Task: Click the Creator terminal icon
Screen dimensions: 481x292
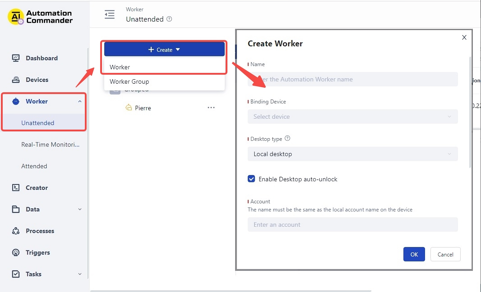Action: tap(16, 188)
